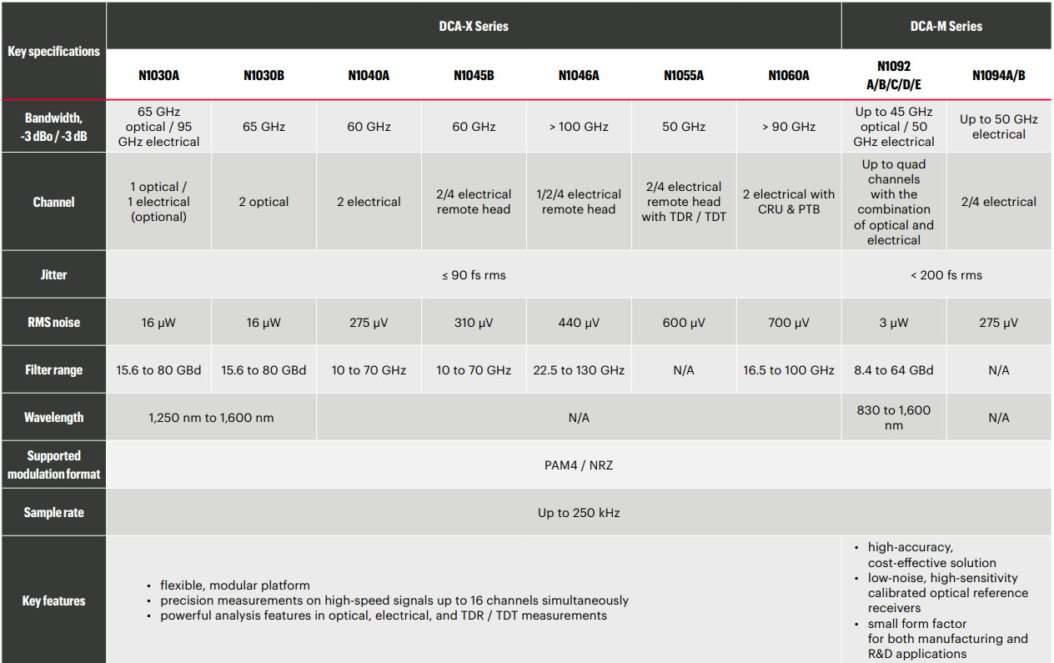This screenshot has width=1054, height=663.
Task: Select the "DCA-M Series" group header
Action: pyautogui.click(x=946, y=26)
